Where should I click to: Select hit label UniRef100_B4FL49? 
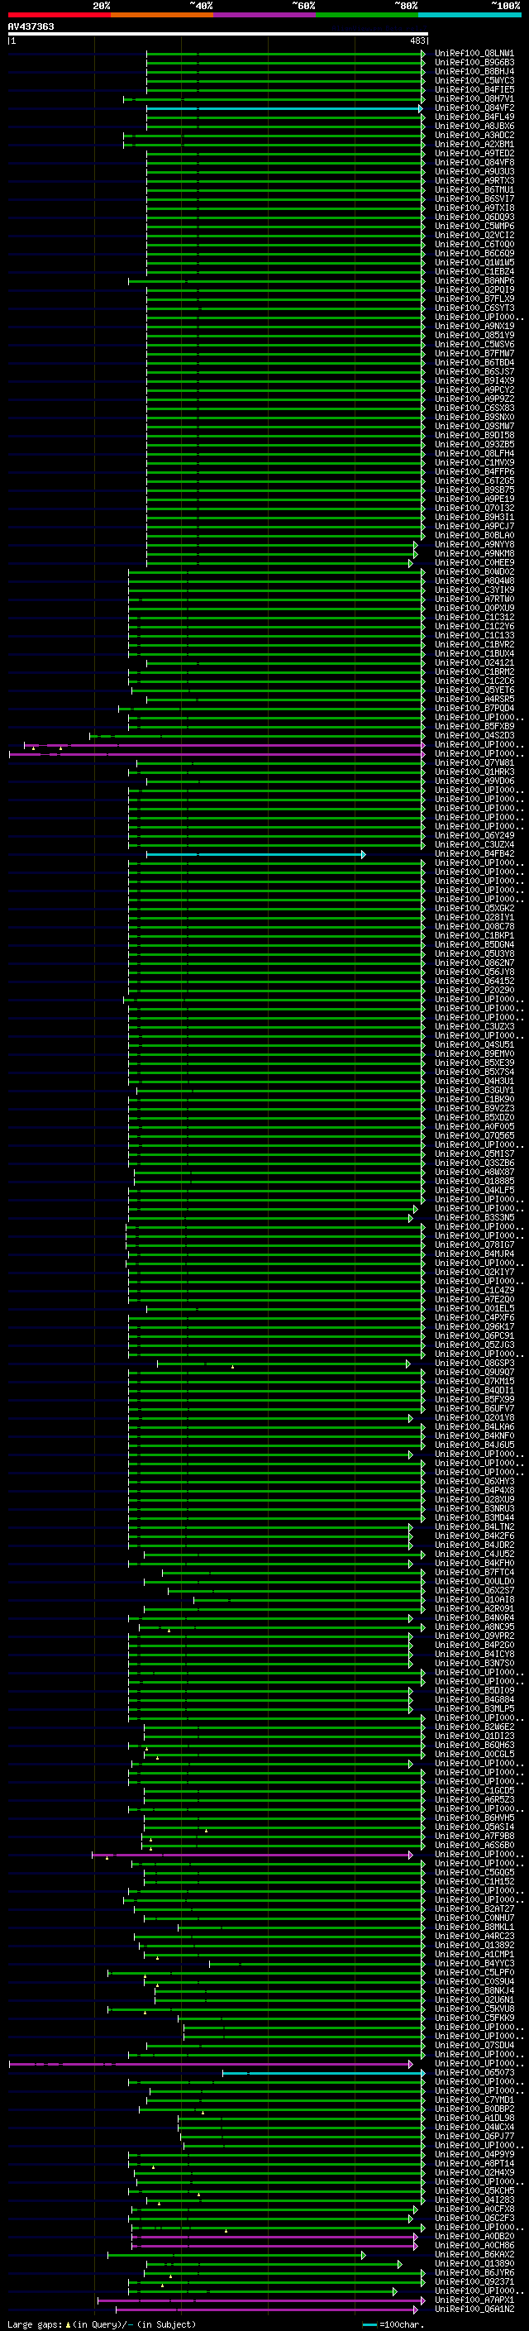tap(474, 117)
